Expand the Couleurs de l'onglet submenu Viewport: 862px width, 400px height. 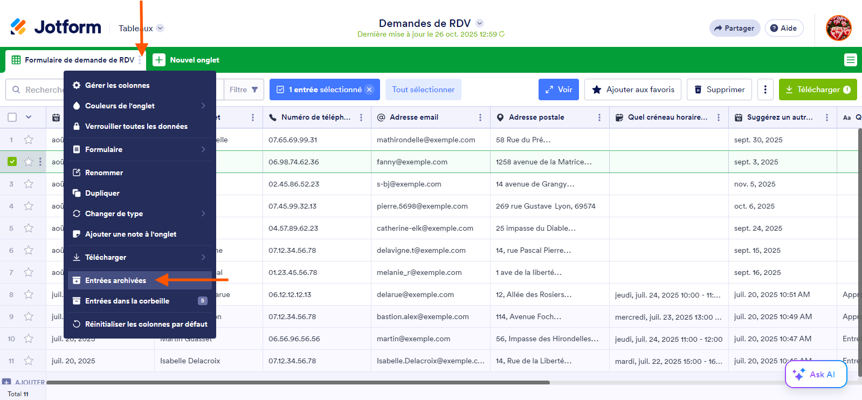140,106
